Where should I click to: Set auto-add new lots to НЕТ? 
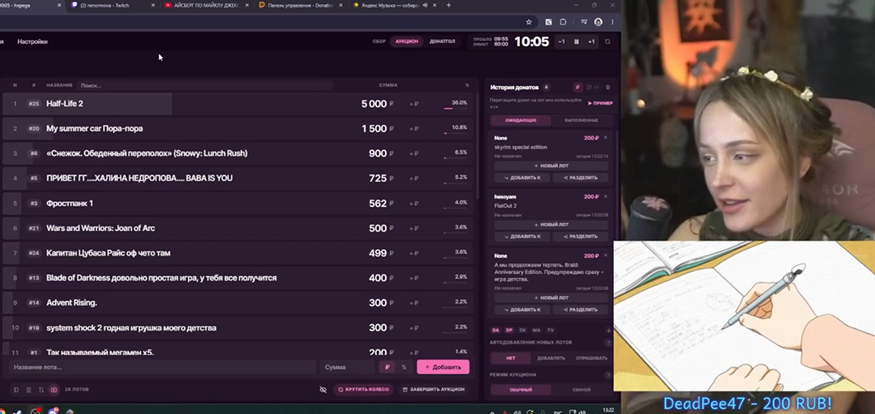[510, 358]
